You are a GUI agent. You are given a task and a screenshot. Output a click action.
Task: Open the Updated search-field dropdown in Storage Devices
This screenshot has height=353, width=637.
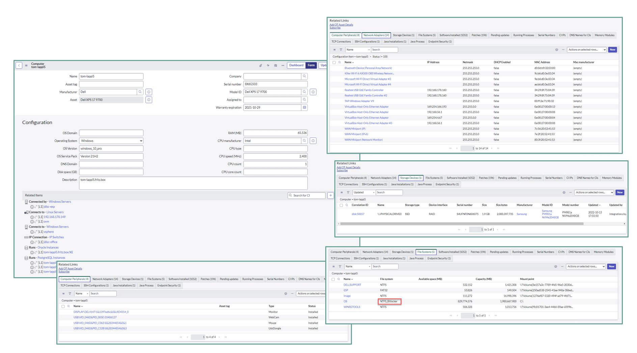[x=364, y=193]
